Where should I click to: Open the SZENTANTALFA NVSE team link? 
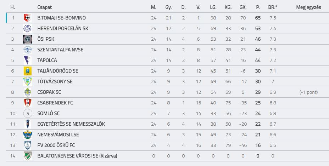click(60, 50)
